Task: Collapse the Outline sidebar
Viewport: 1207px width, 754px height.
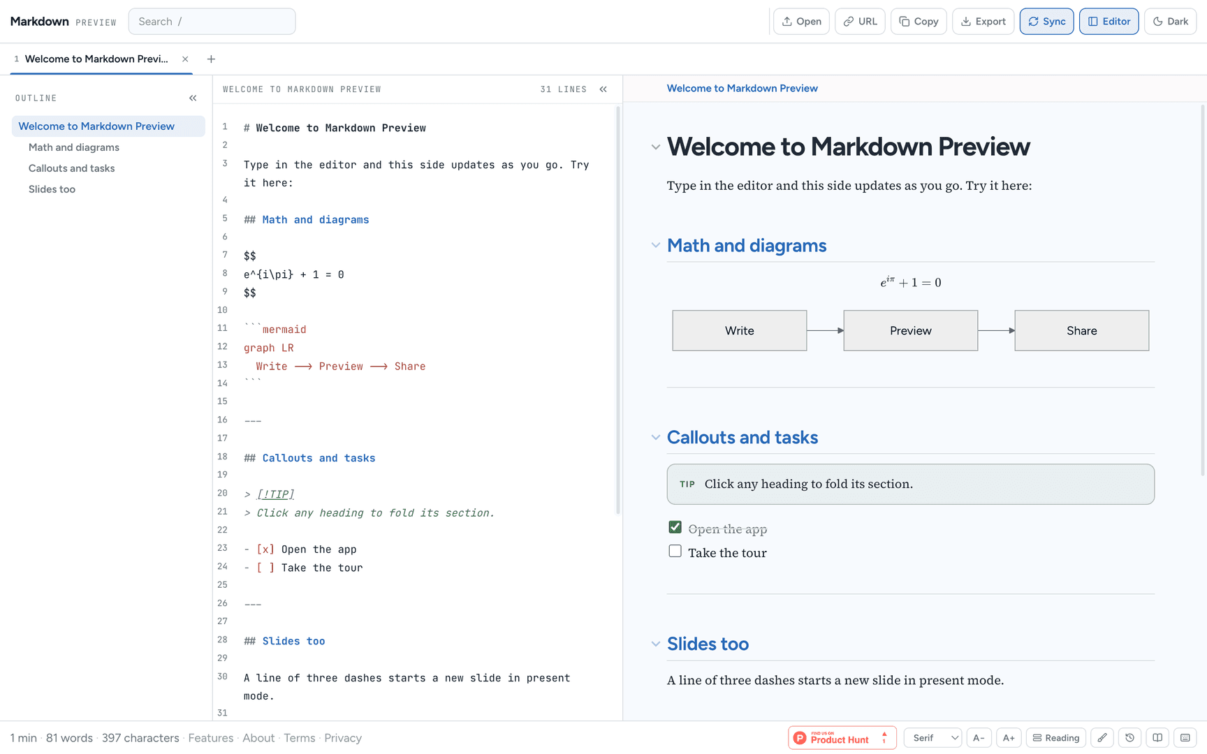Action: pos(193,98)
